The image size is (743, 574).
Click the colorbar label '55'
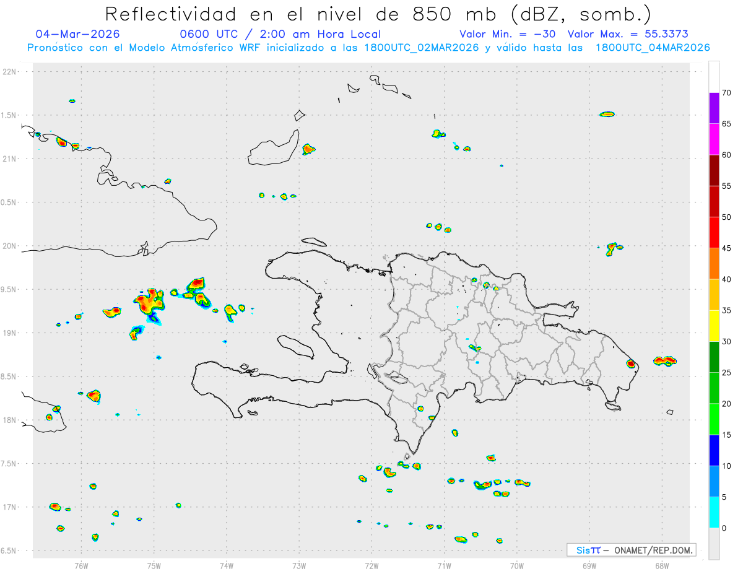click(726, 186)
